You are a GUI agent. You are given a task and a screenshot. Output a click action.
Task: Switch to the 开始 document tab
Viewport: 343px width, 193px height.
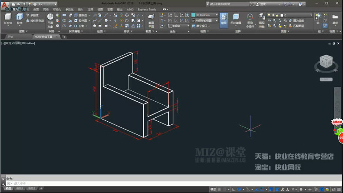tap(10, 37)
